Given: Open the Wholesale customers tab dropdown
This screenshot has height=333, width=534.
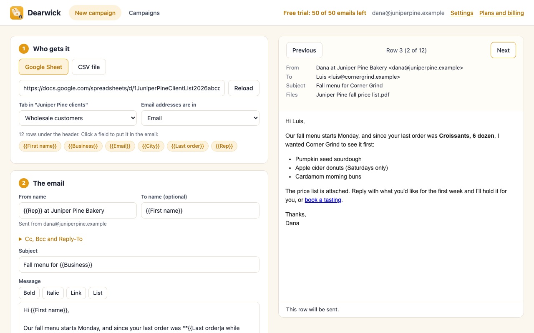Looking at the screenshot, I should tap(78, 118).
